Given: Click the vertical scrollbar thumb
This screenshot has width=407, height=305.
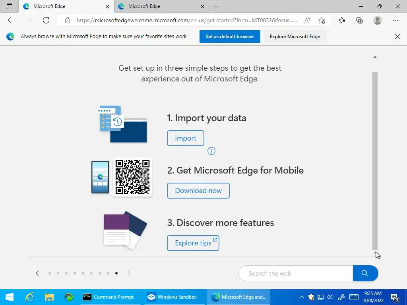Looking at the screenshot, I should (375, 161).
